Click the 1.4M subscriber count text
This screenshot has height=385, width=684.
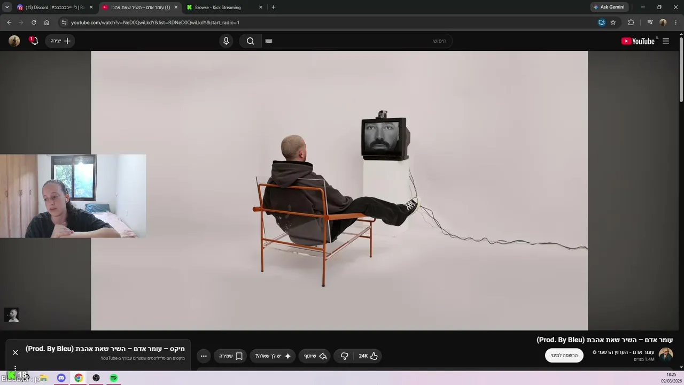click(644, 359)
